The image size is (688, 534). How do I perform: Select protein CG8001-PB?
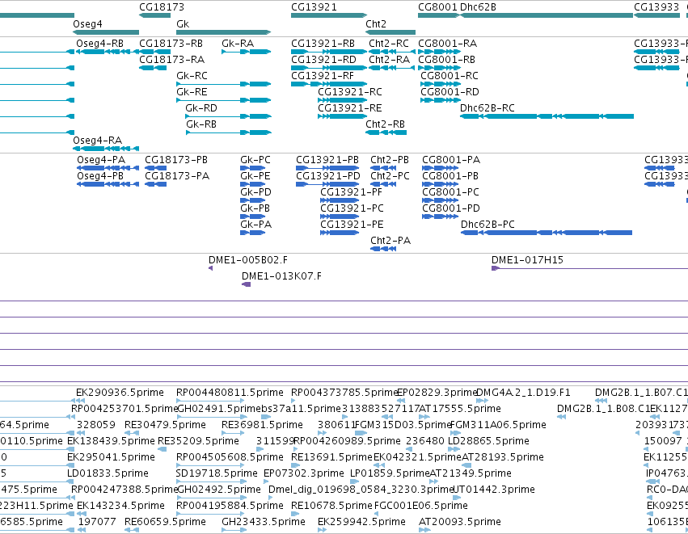pos(440,184)
